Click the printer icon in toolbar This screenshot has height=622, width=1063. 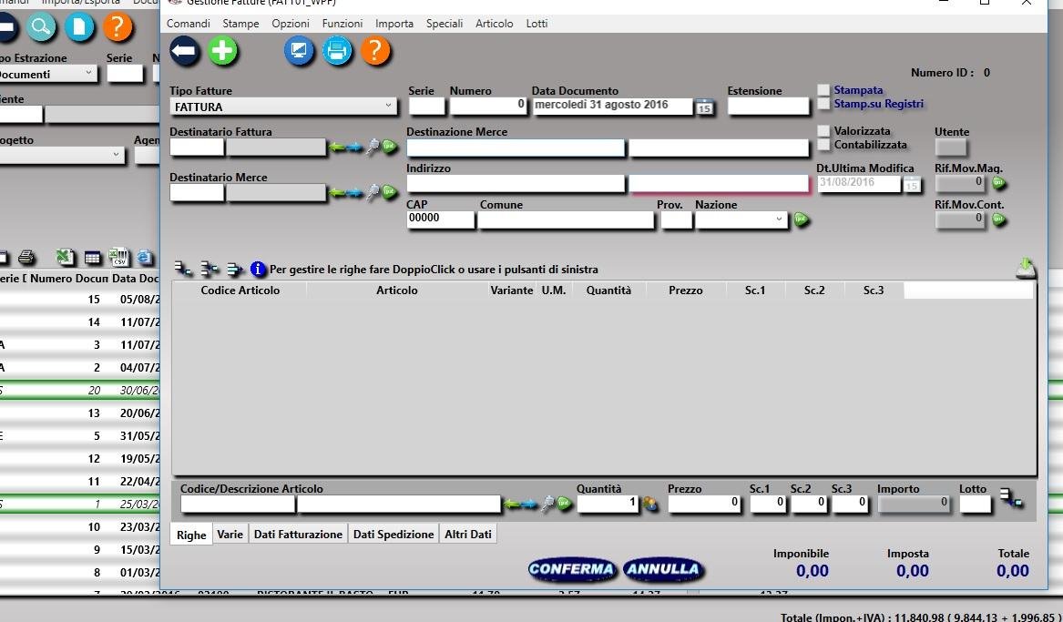[337, 51]
